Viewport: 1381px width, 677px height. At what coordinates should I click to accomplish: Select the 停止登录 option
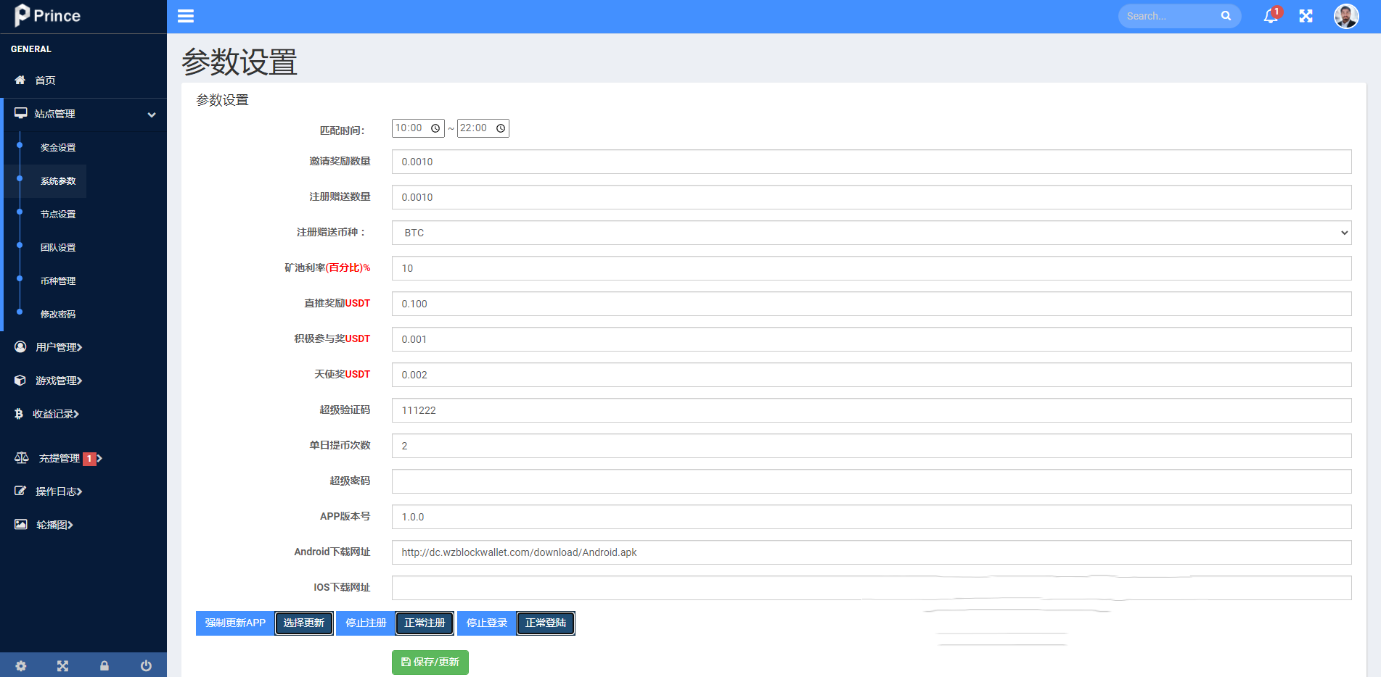click(486, 623)
